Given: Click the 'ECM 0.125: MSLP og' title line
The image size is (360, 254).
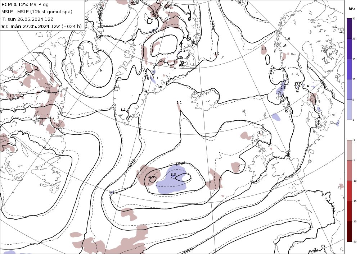Looking at the screenshot, I should pyautogui.click(x=25, y=4).
